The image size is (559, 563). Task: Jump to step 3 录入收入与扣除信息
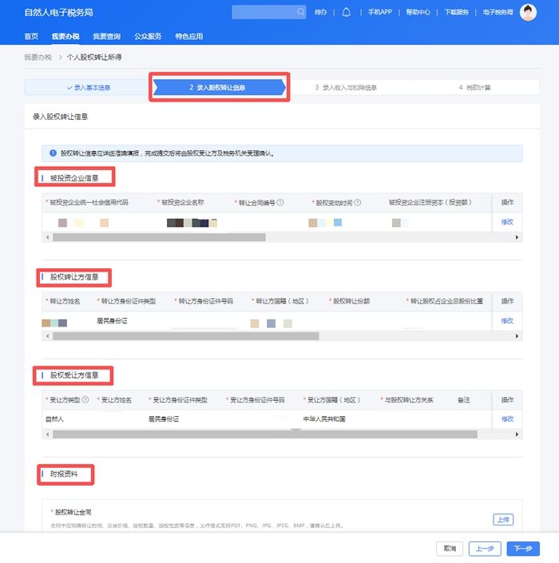[345, 87]
